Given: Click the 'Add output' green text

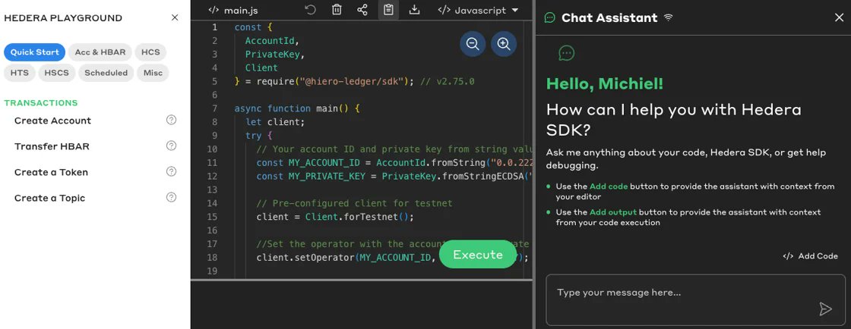Looking at the screenshot, I should [x=613, y=212].
